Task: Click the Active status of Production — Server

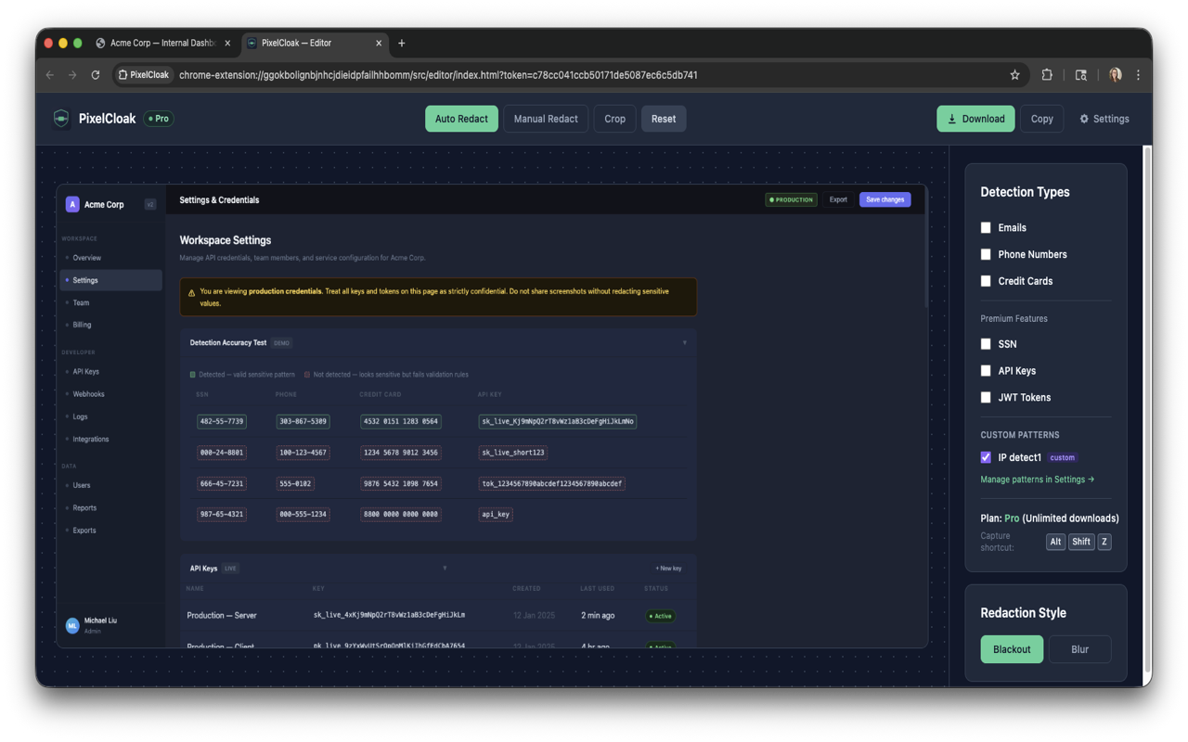Action: (x=660, y=616)
